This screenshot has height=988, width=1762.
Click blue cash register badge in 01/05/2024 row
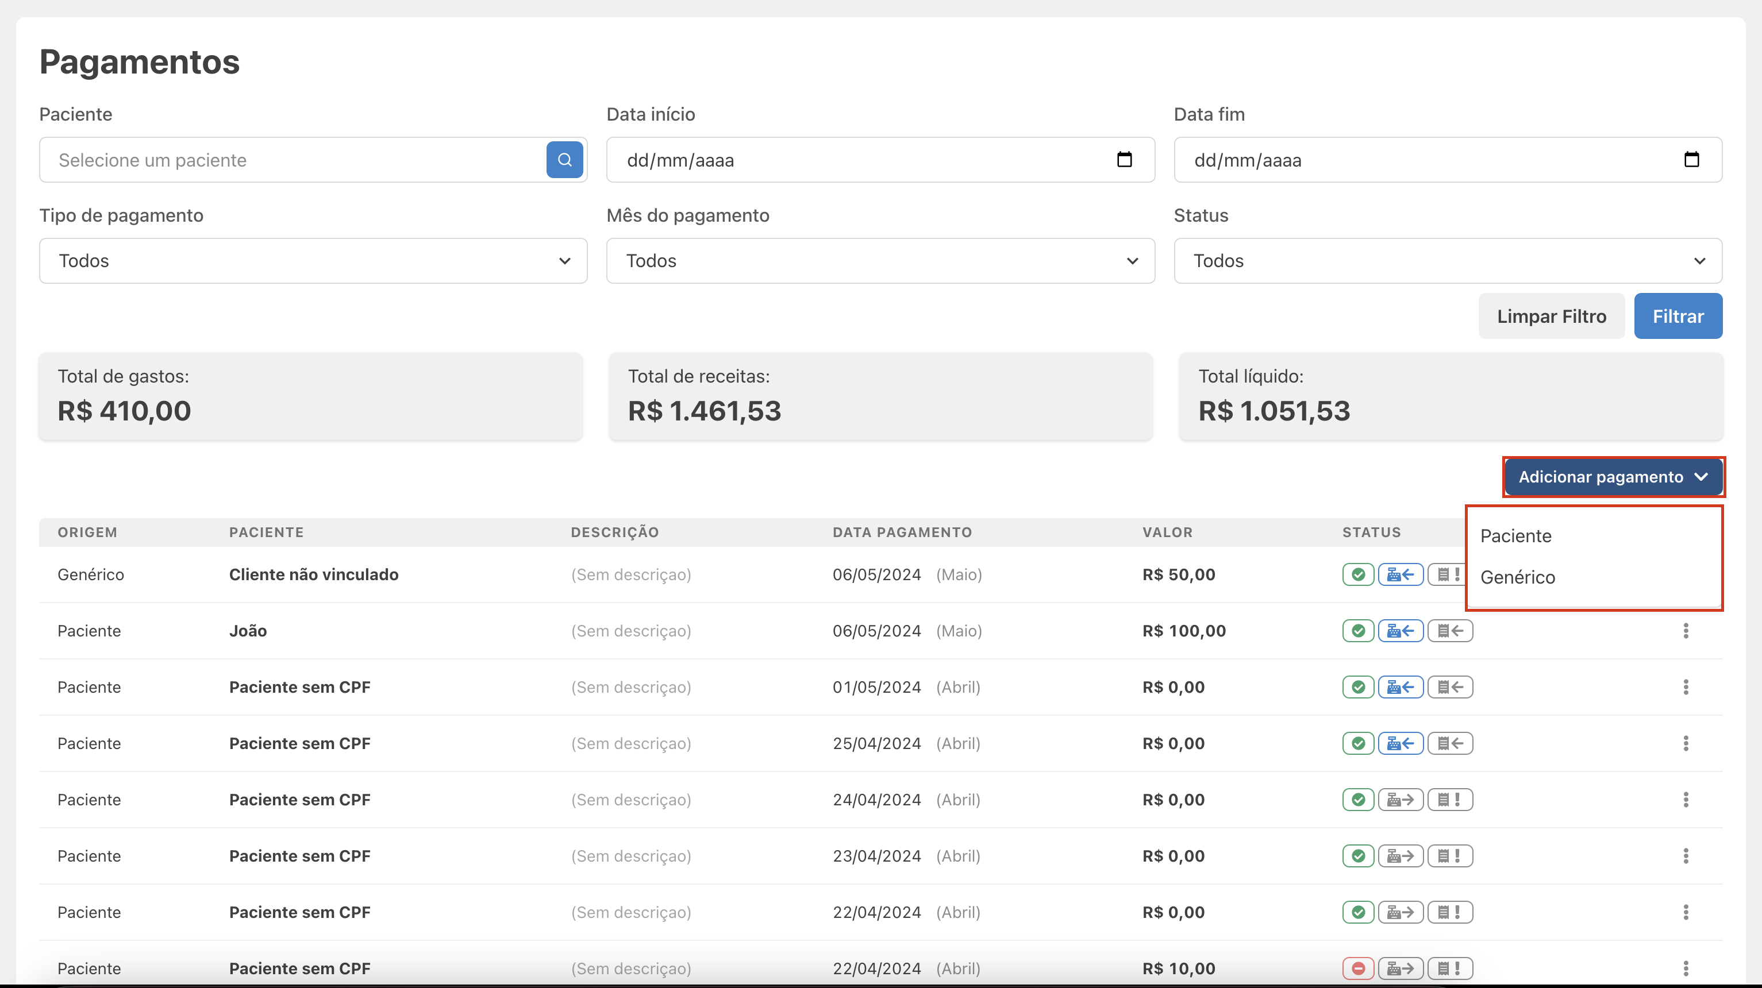1400,687
